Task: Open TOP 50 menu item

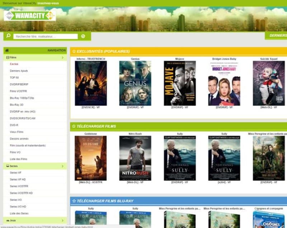Action: click(x=14, y=77)
